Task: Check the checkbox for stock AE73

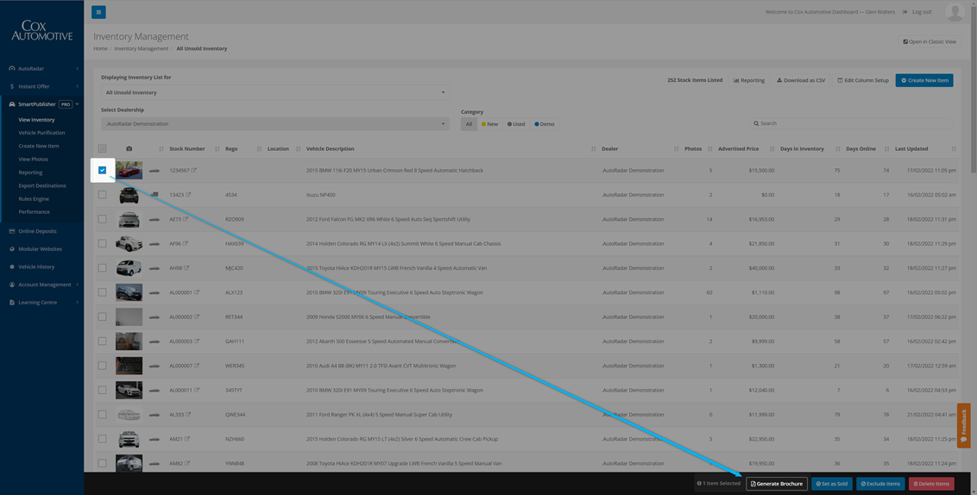Action: click(102, 219)
